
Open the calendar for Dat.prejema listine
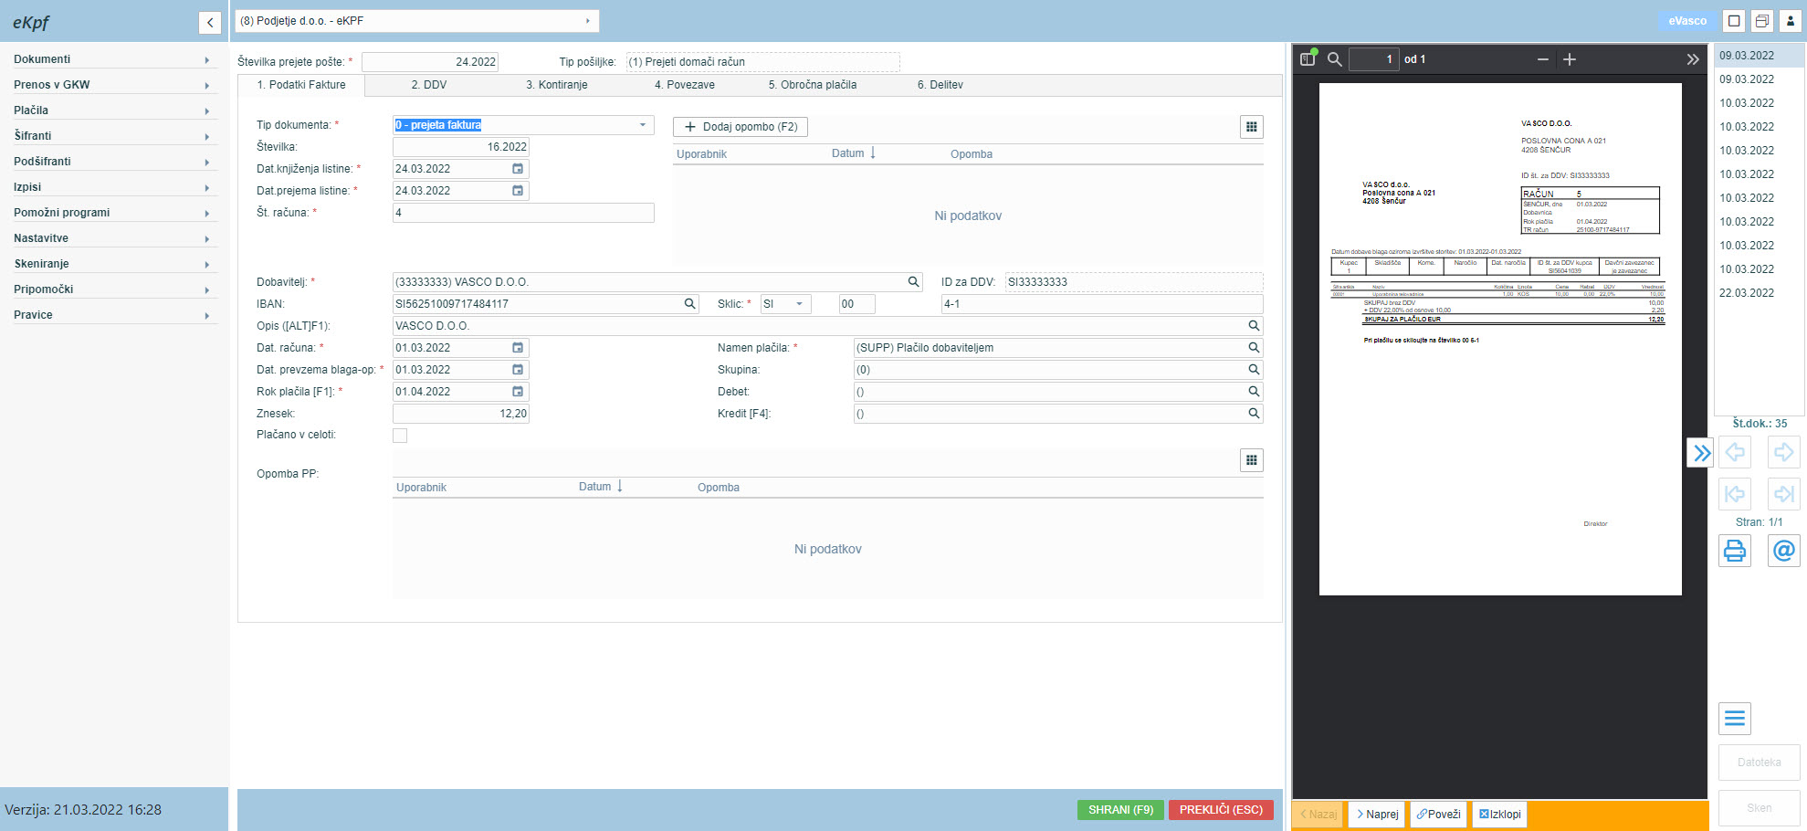518,191
